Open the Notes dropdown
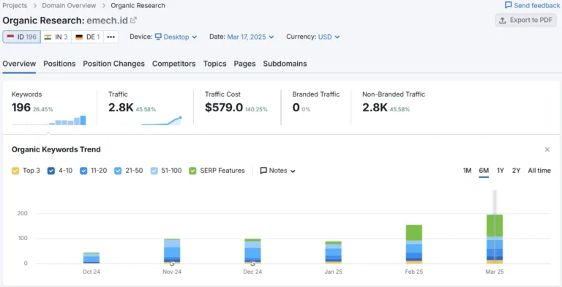The height and width of the screenshot is (287, 562). (278, 171)
